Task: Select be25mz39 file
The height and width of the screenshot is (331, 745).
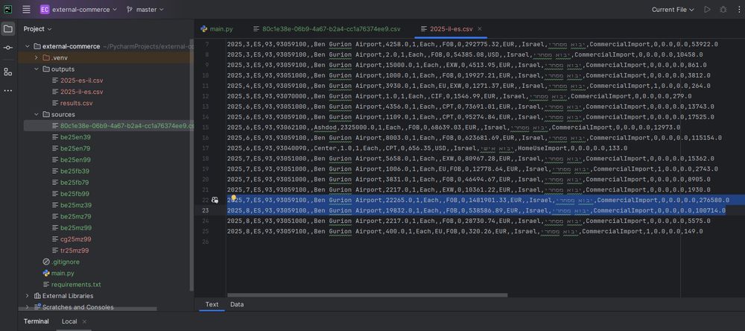Action: point(75,205)
